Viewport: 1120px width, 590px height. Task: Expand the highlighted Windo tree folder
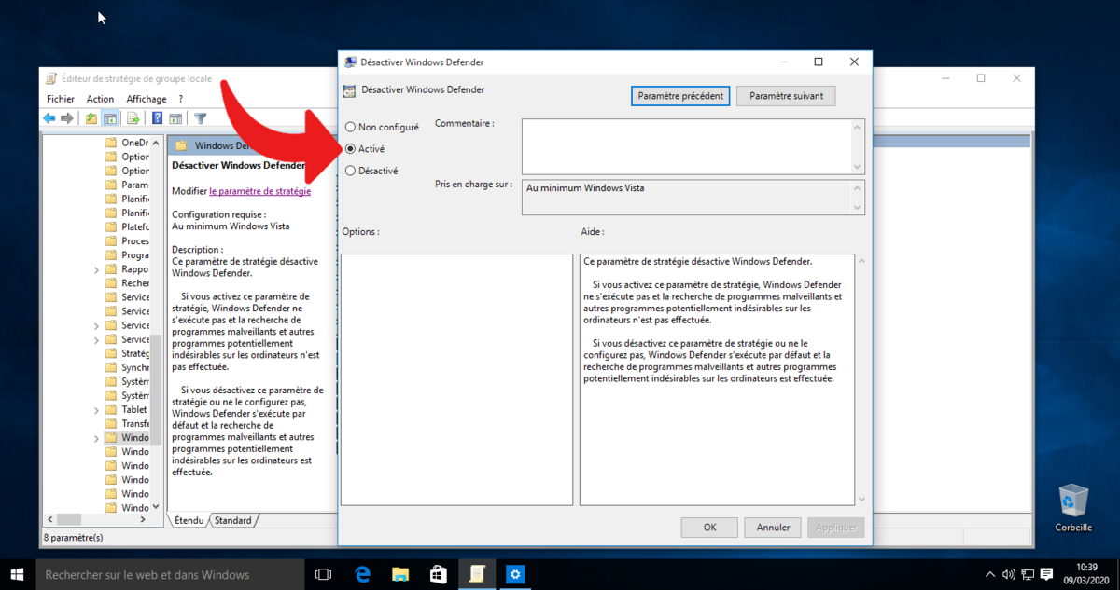97,438
